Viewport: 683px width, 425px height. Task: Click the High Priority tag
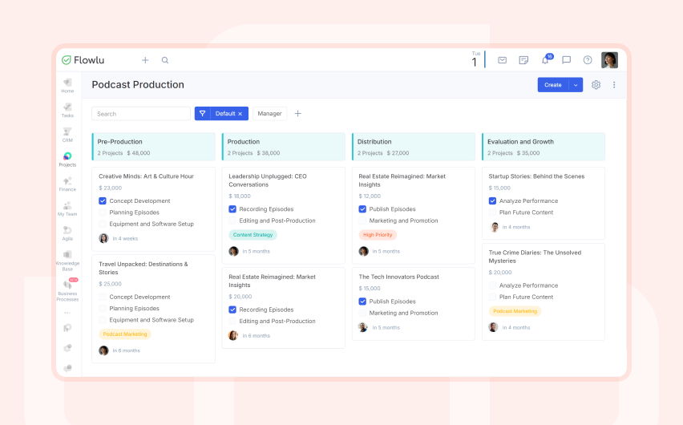(378, 235)
